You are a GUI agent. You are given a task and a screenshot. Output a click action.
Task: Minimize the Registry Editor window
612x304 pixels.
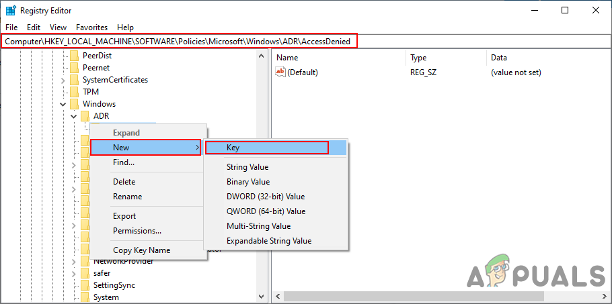pyautogui.click(x=535, y=11)
